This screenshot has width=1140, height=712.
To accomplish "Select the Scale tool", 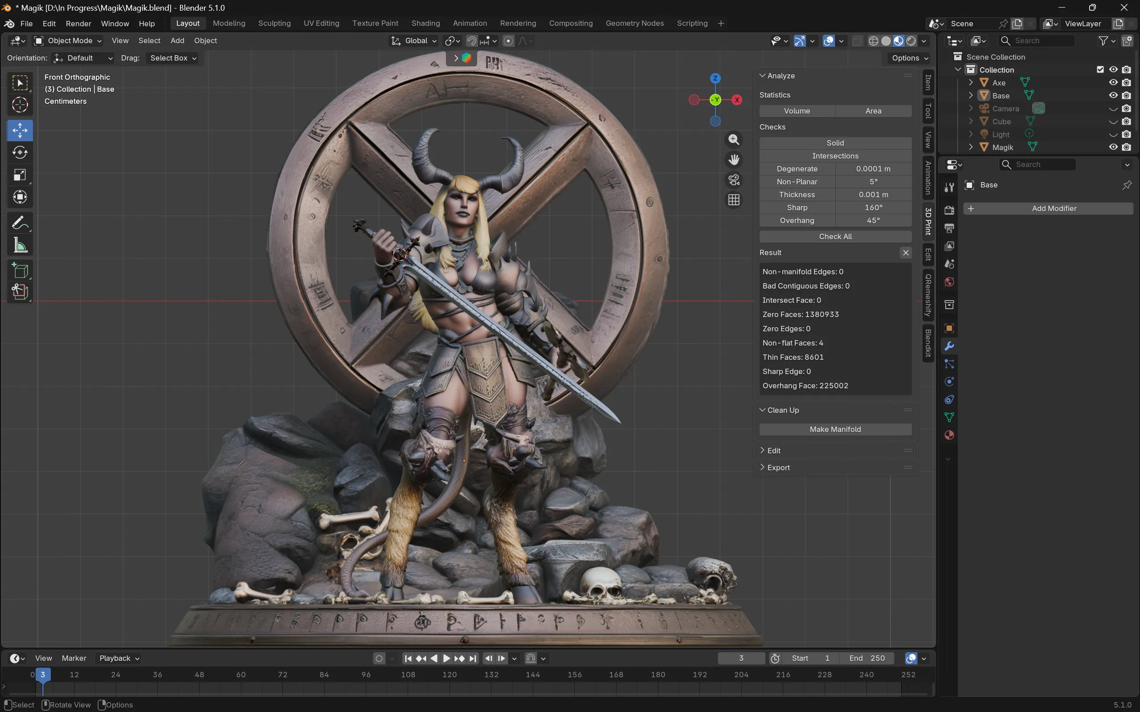I will point(20,175).
